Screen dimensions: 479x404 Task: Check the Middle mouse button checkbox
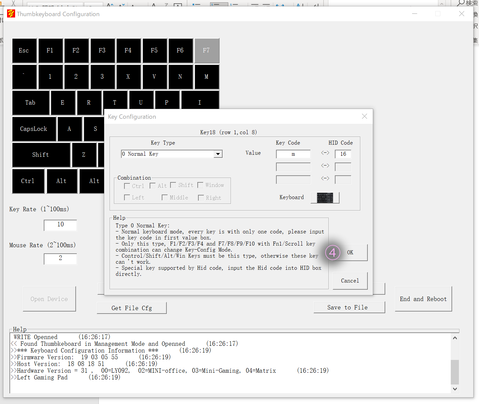click(165, 198)
